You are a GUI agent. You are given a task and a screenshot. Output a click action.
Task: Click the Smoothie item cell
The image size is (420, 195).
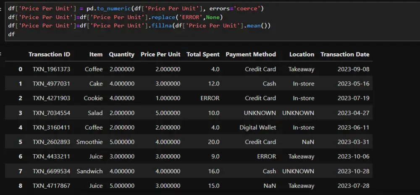tap(89, 142)
